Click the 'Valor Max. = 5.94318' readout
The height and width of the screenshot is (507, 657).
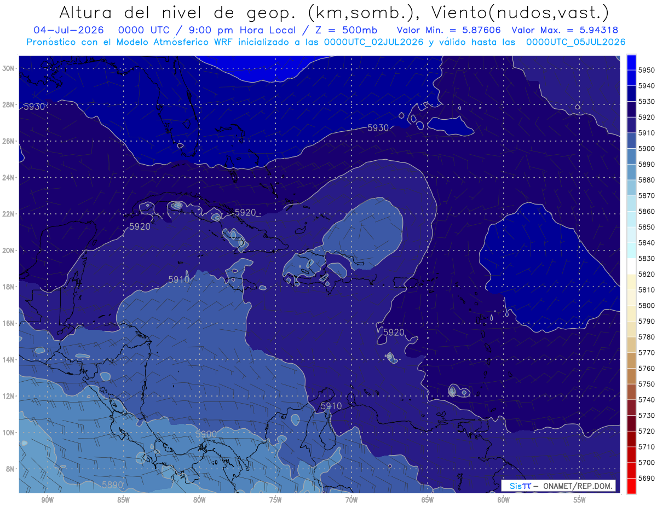coord(564,30)
